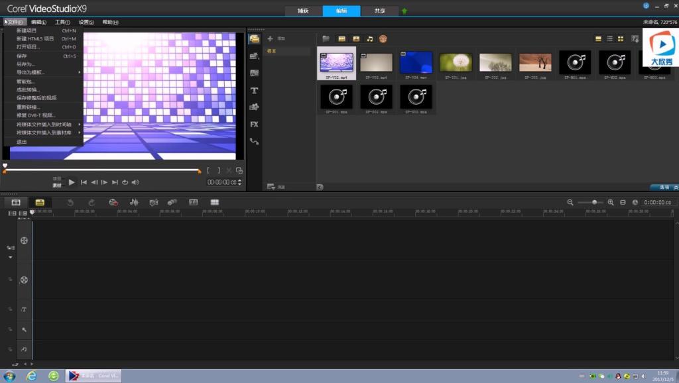Viewport: 679px width, 383px height.
Task: Switch to the 共享 Share tab
Action: pos(379,11)
